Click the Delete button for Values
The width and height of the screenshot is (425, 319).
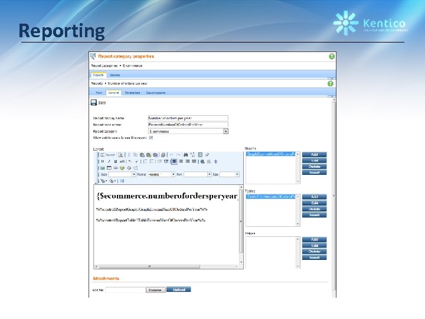click(315, 252)
